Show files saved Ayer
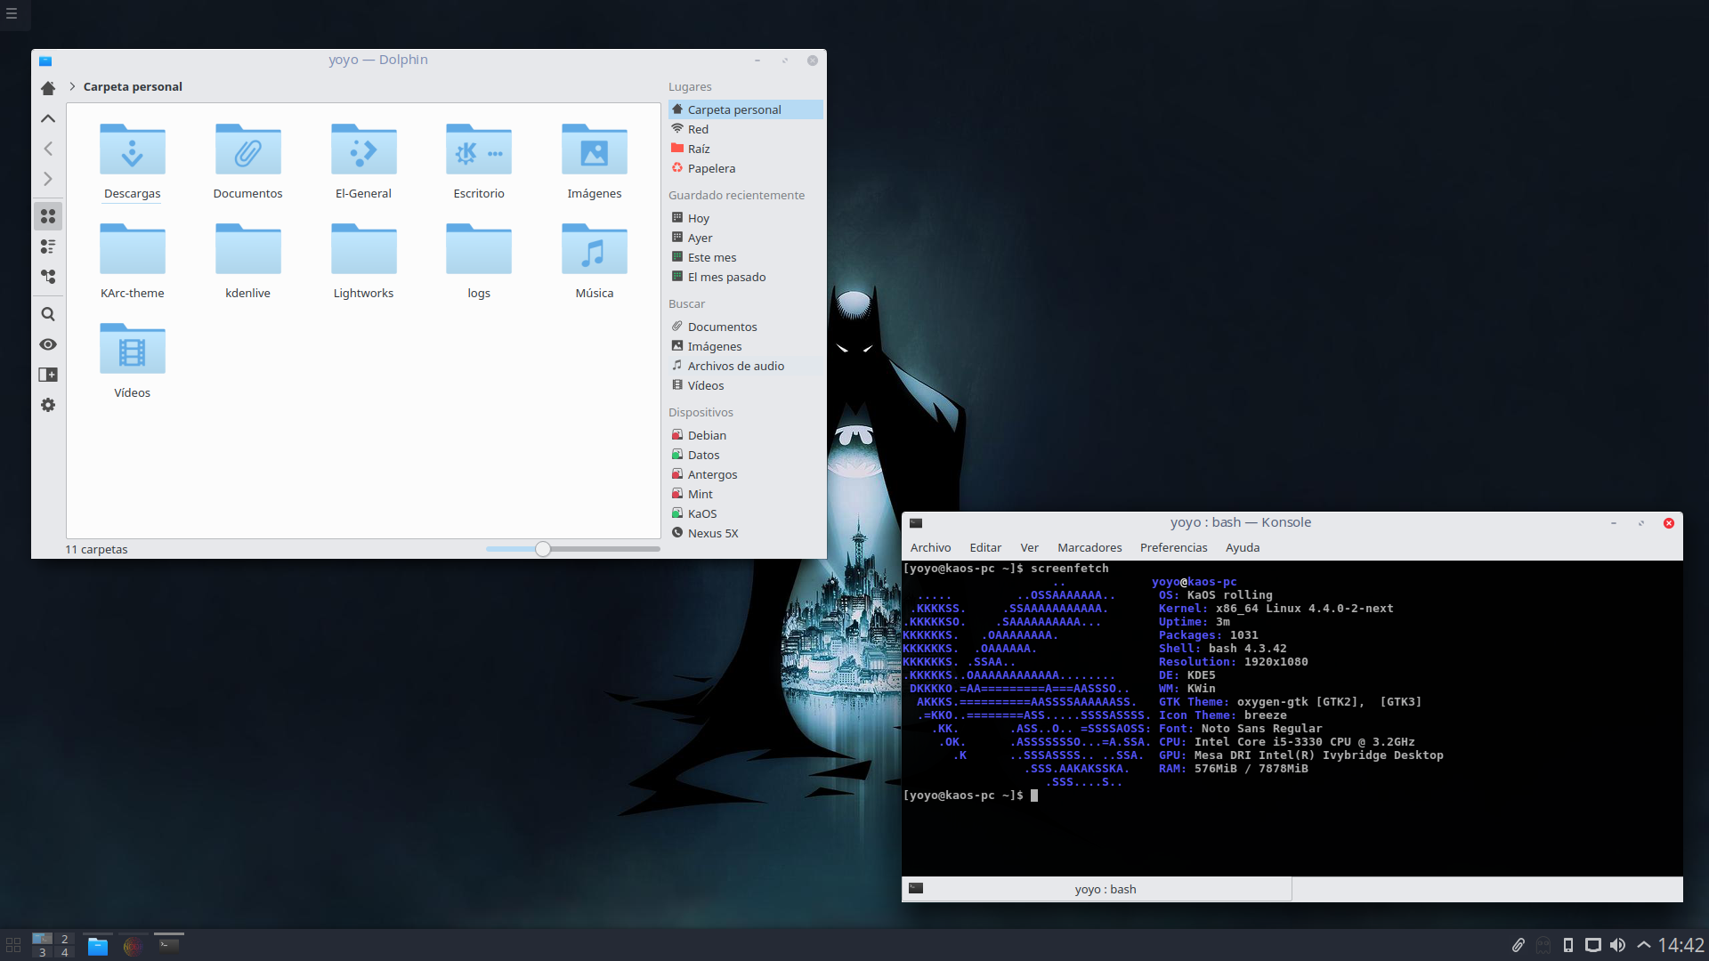The width and height of the screenshot is (1709, 961). click(x=746, y=238)
